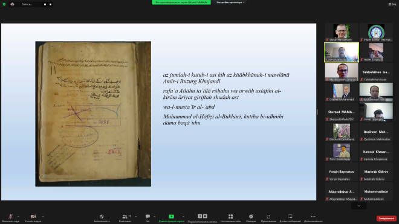Open the whiteboard icon in the toolbar
Viewport: 399px width, 224px height.
point(290,218)
